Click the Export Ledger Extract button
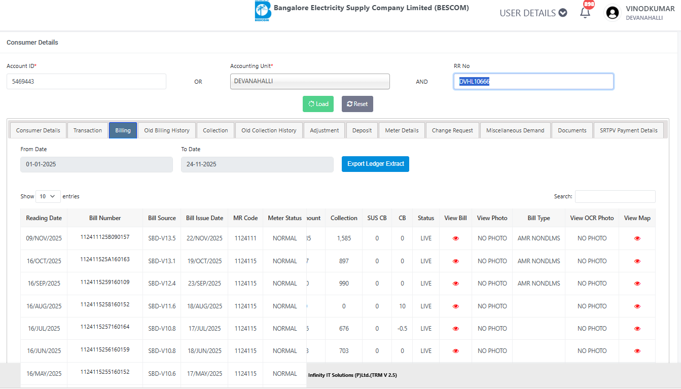This screenshot has height=389, width=681. [x=375, y=164]
